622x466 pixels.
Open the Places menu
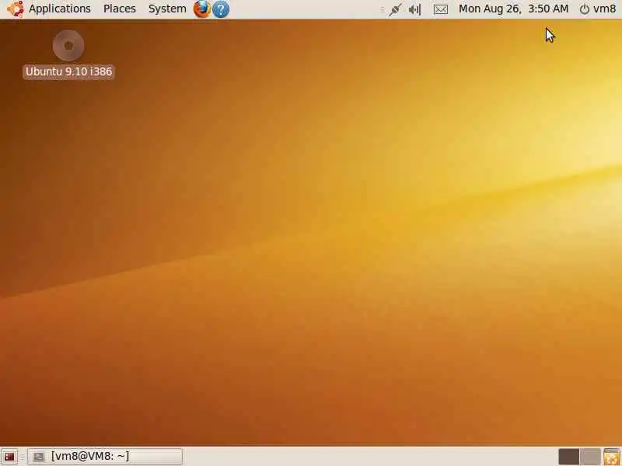point(120,9)
